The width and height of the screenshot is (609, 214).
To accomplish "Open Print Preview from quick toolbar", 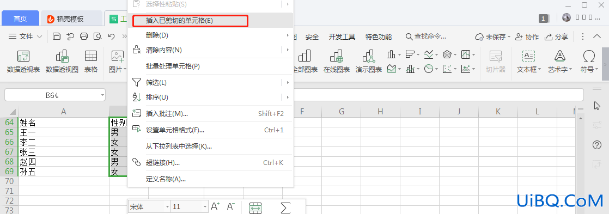I will [98, 36].
